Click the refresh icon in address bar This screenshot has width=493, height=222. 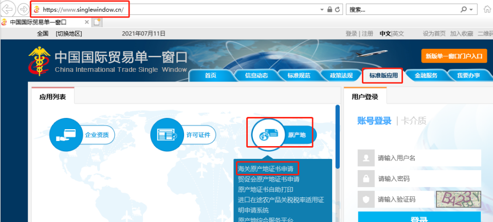pyautogui.click(x=337, y=10)
